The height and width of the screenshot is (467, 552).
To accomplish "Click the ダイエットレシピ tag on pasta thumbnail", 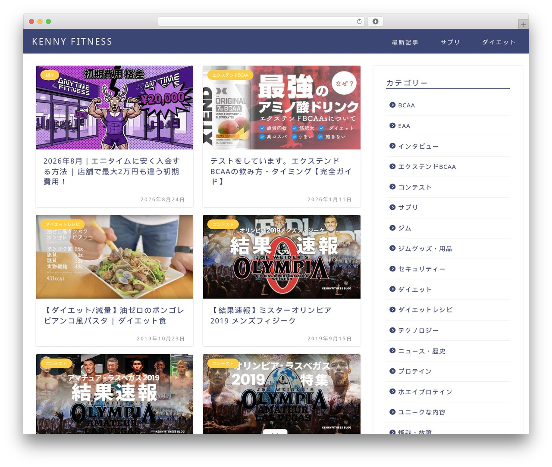I will (x=63, y=224).
